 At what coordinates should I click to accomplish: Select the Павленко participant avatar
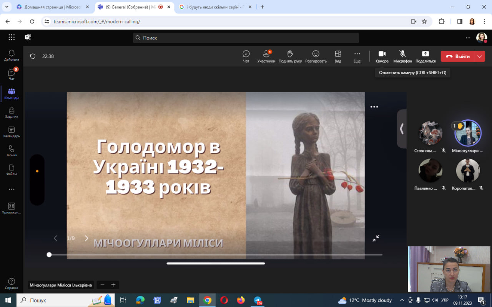430,170
